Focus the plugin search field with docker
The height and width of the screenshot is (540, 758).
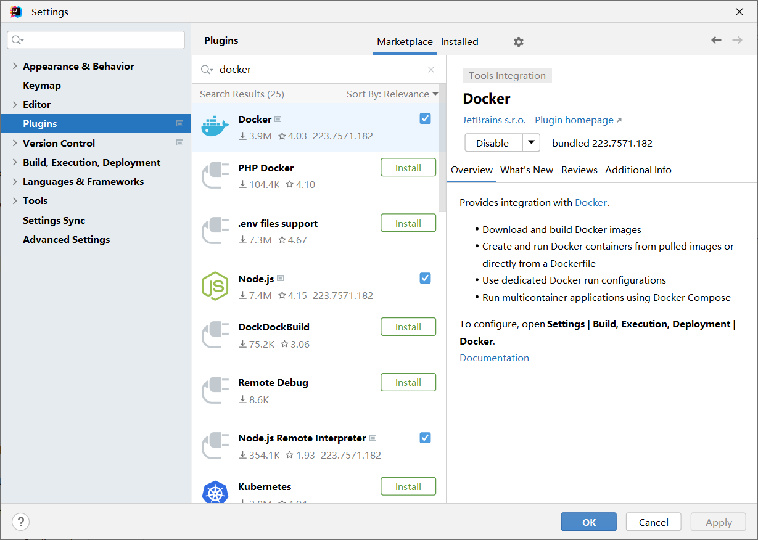[x=319, y=70]
